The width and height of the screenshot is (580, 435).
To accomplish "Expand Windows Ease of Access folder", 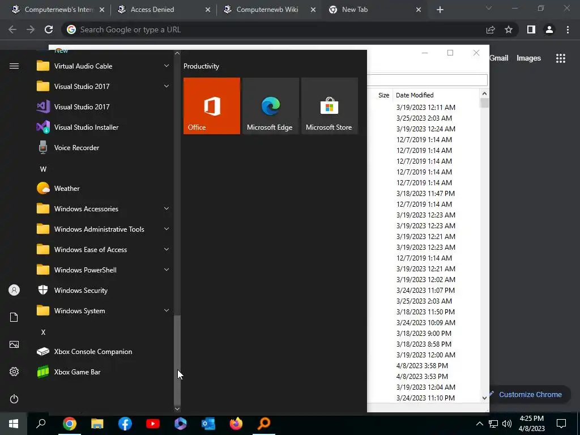I will coord(104,249).
